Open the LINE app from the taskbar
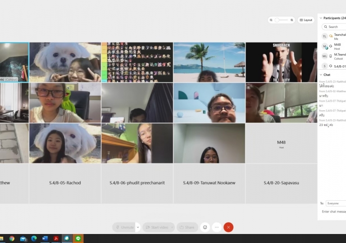Viewport: 346px width, 243px height. pyautogui.click(x=78, y=238)
